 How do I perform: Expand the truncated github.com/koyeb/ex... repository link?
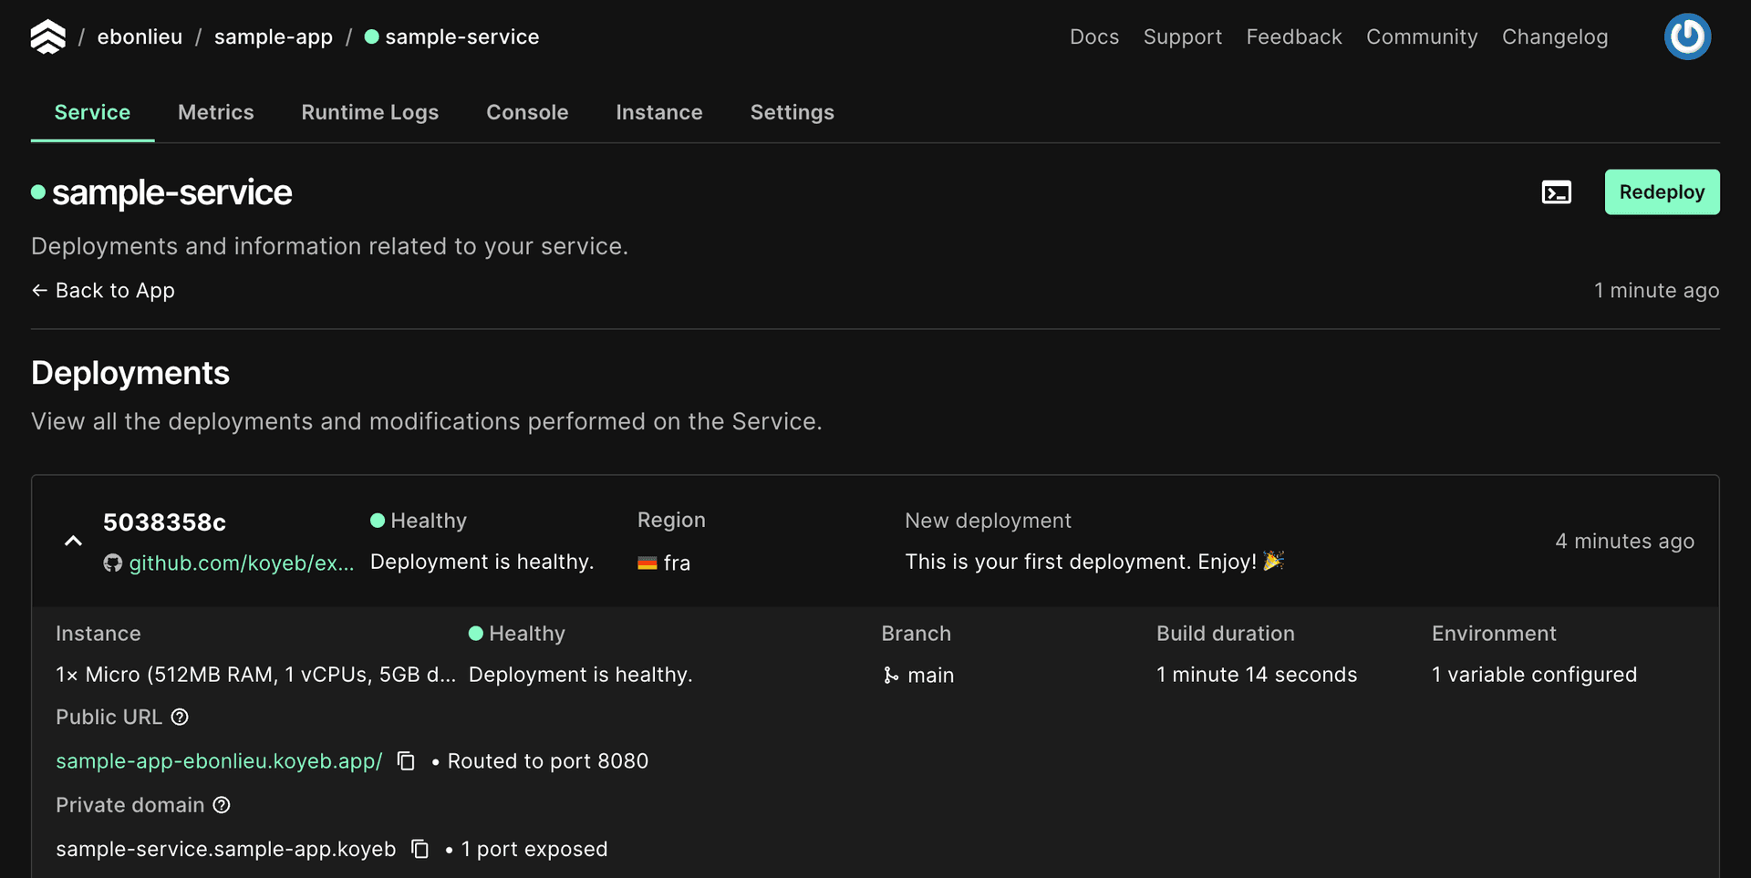[242, 563]
